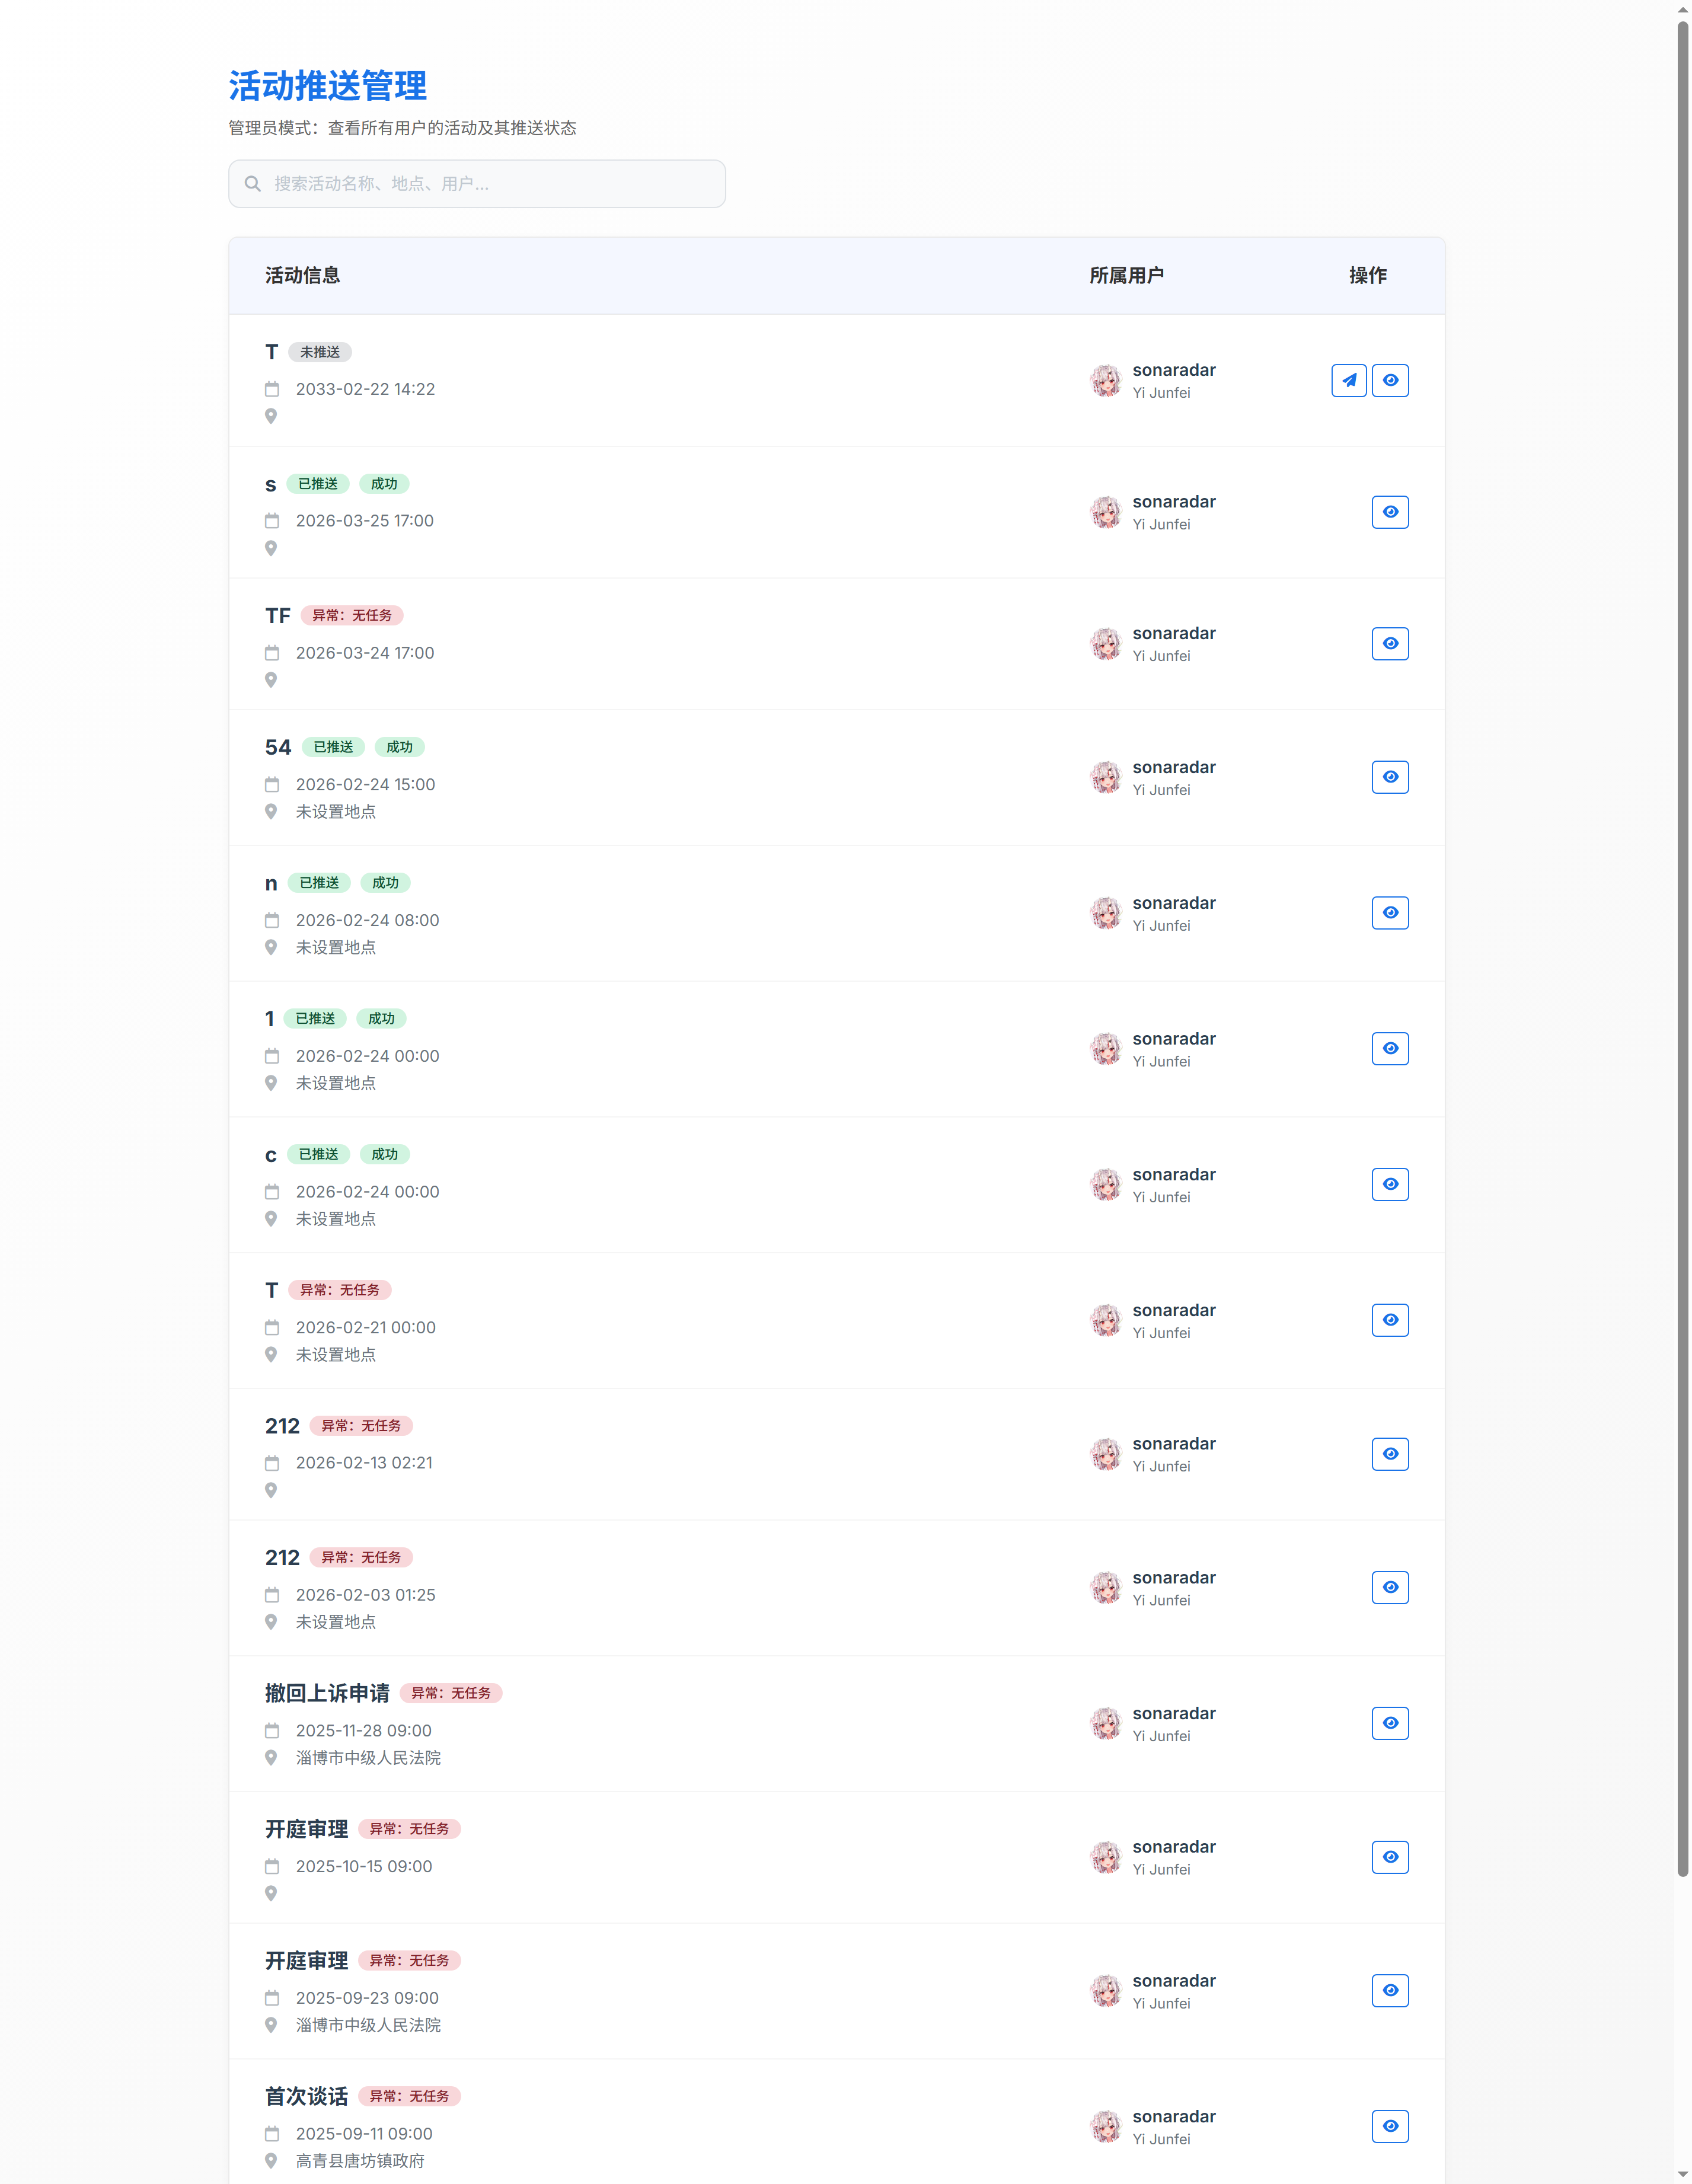Viewport: 1692px width, 2184px height.
Task: View details of the 2033-02-22 activity T
Action: click(1390, 380)
